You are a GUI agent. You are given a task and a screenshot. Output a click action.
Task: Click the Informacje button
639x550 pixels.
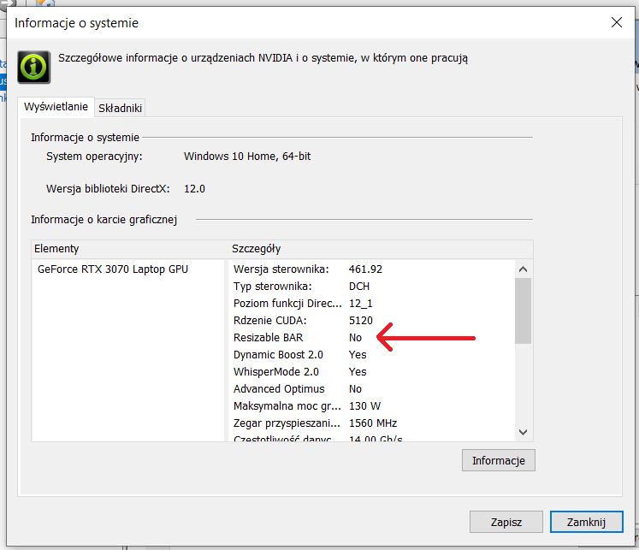(x=499, y=460)
